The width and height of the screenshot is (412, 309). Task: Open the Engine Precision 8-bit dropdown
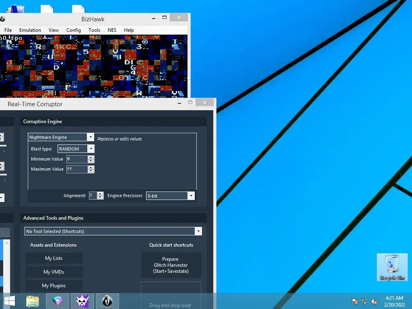tap(191, 196)
